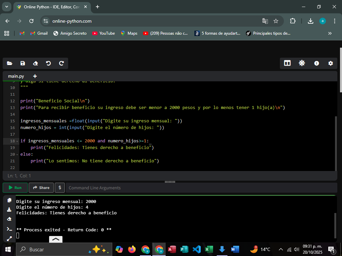This screenshot has width=342, height=256.
Task: Collapse the else block fold at line 20
Action: tap(17, 154)
